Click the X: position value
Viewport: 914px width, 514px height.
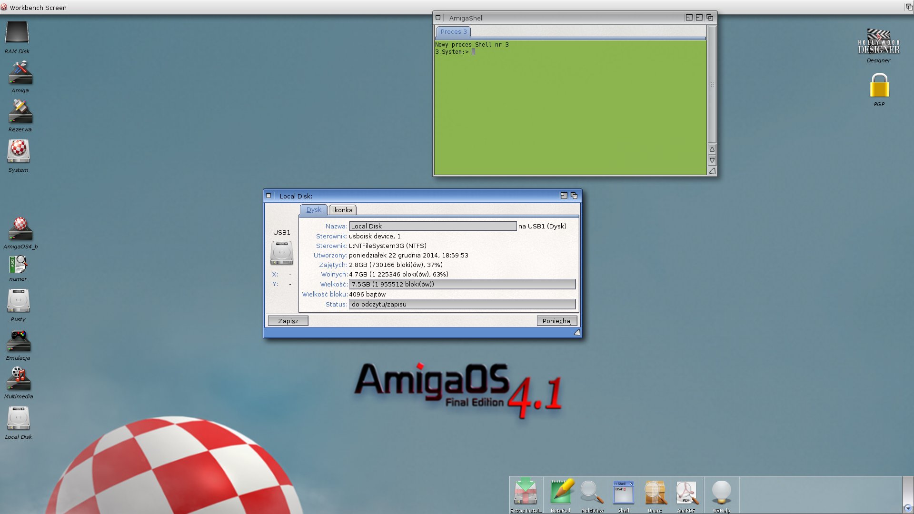point(290,275)
